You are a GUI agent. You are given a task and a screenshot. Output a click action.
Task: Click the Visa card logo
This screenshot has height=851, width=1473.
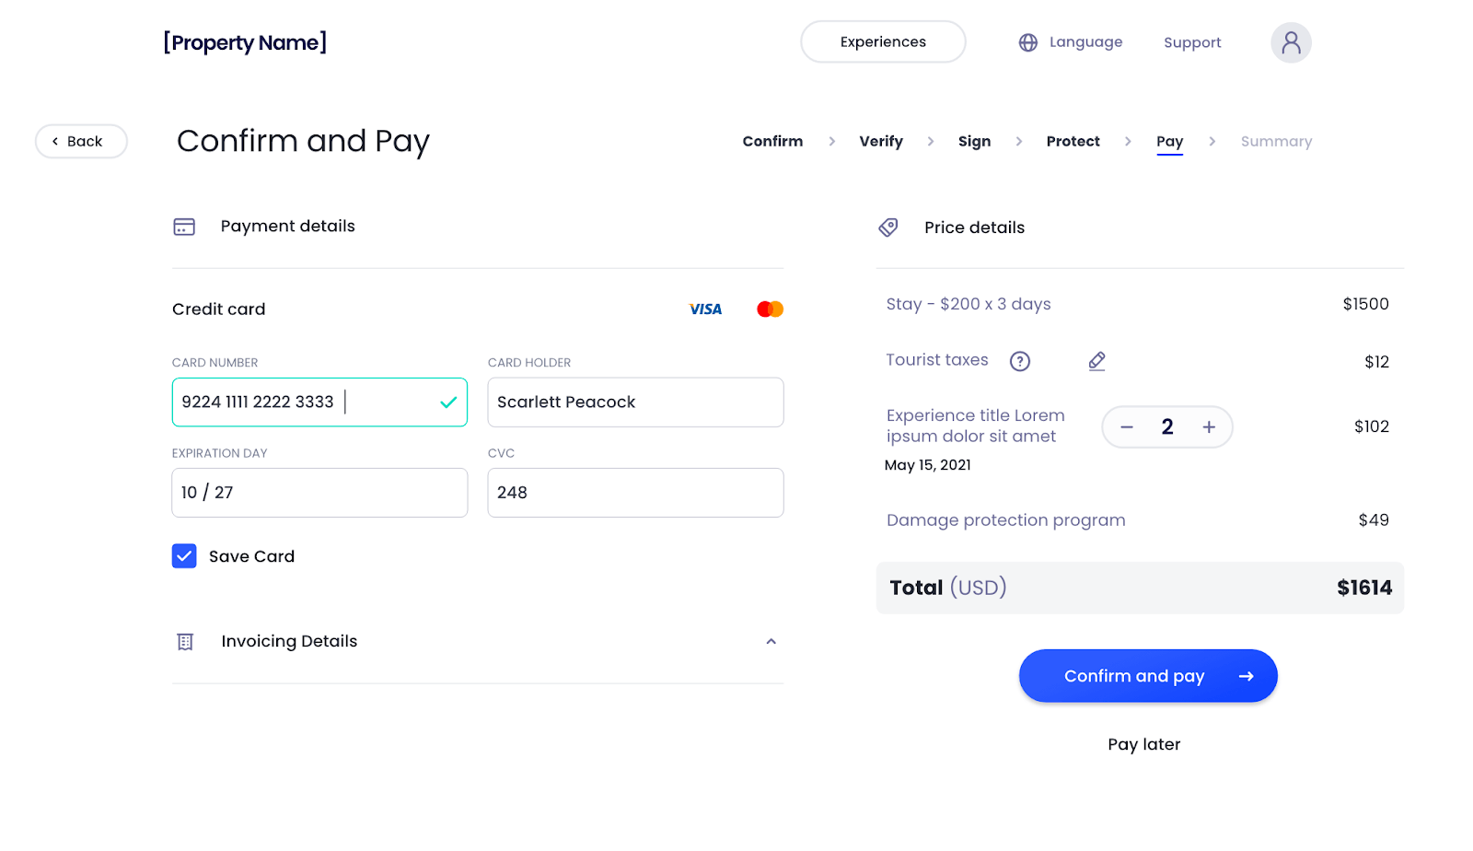(x=705, y=309)
